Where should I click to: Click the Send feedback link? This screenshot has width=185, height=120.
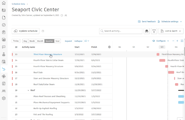(x=147, y=21)
